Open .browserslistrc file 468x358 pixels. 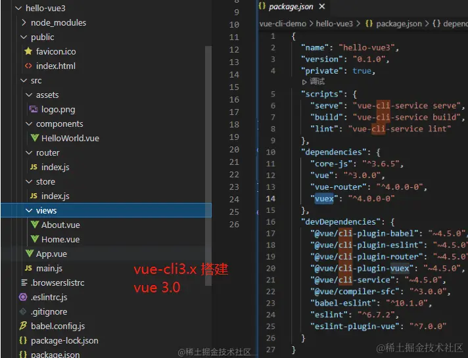pyautogui.click(x=58, y=283)
